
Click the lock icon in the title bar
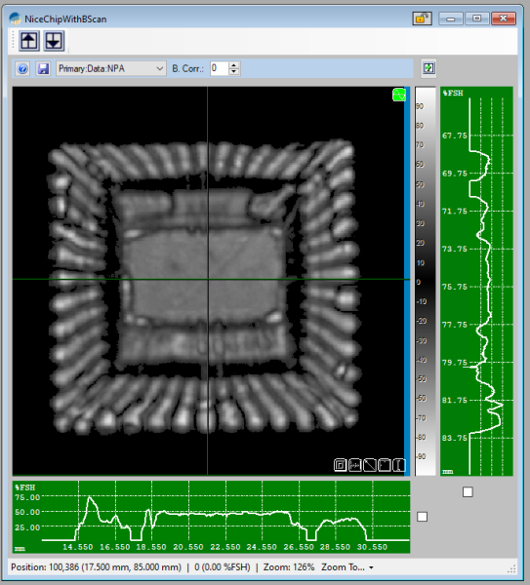[x=422, y=19]
